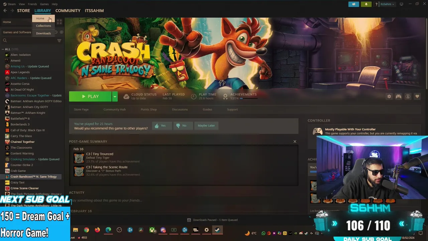Viewport: 428px width, 241px height.
Task: Open Taking the Scenic Route achievement icon
Action: click(x=79, y=171)
